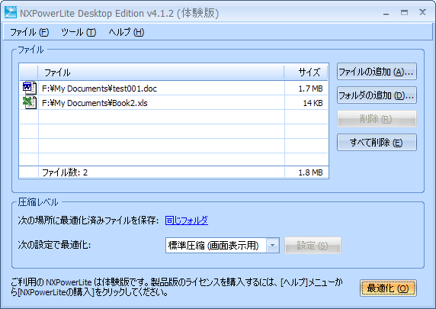Open the 同じフォルダ save location link
Viewport: 436px width, 309px height.
pos(187,220)
